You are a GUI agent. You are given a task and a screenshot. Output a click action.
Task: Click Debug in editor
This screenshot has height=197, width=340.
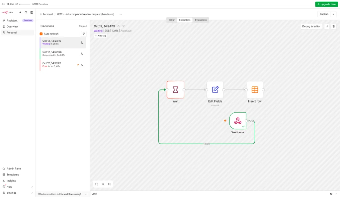coord(311,27)
